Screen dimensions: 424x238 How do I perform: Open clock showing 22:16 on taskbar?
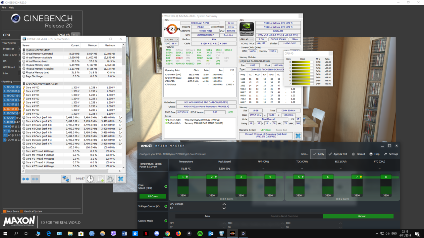[406, 233]
